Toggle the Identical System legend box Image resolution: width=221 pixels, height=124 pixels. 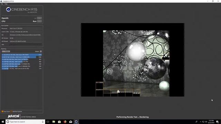coord(11,112)
